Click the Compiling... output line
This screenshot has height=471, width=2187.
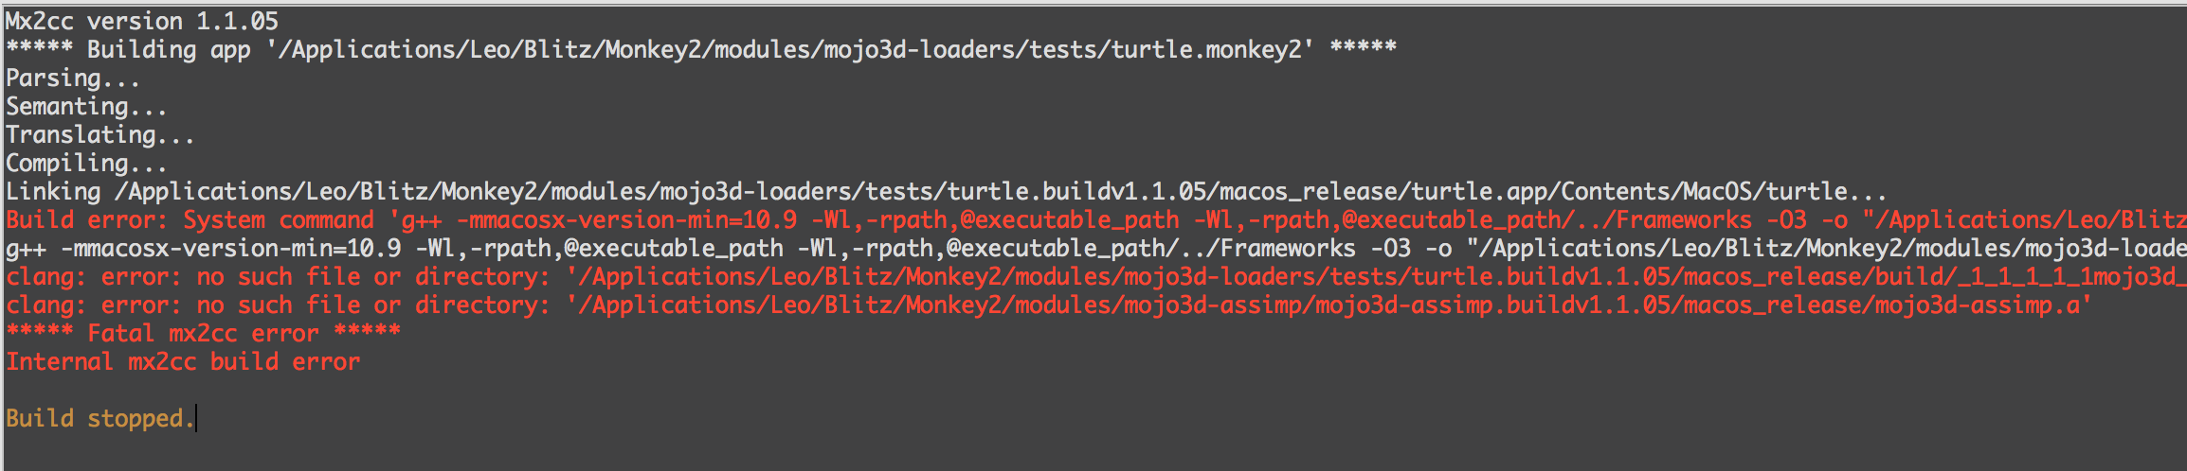pyautogui.click(x=86, y=163)
